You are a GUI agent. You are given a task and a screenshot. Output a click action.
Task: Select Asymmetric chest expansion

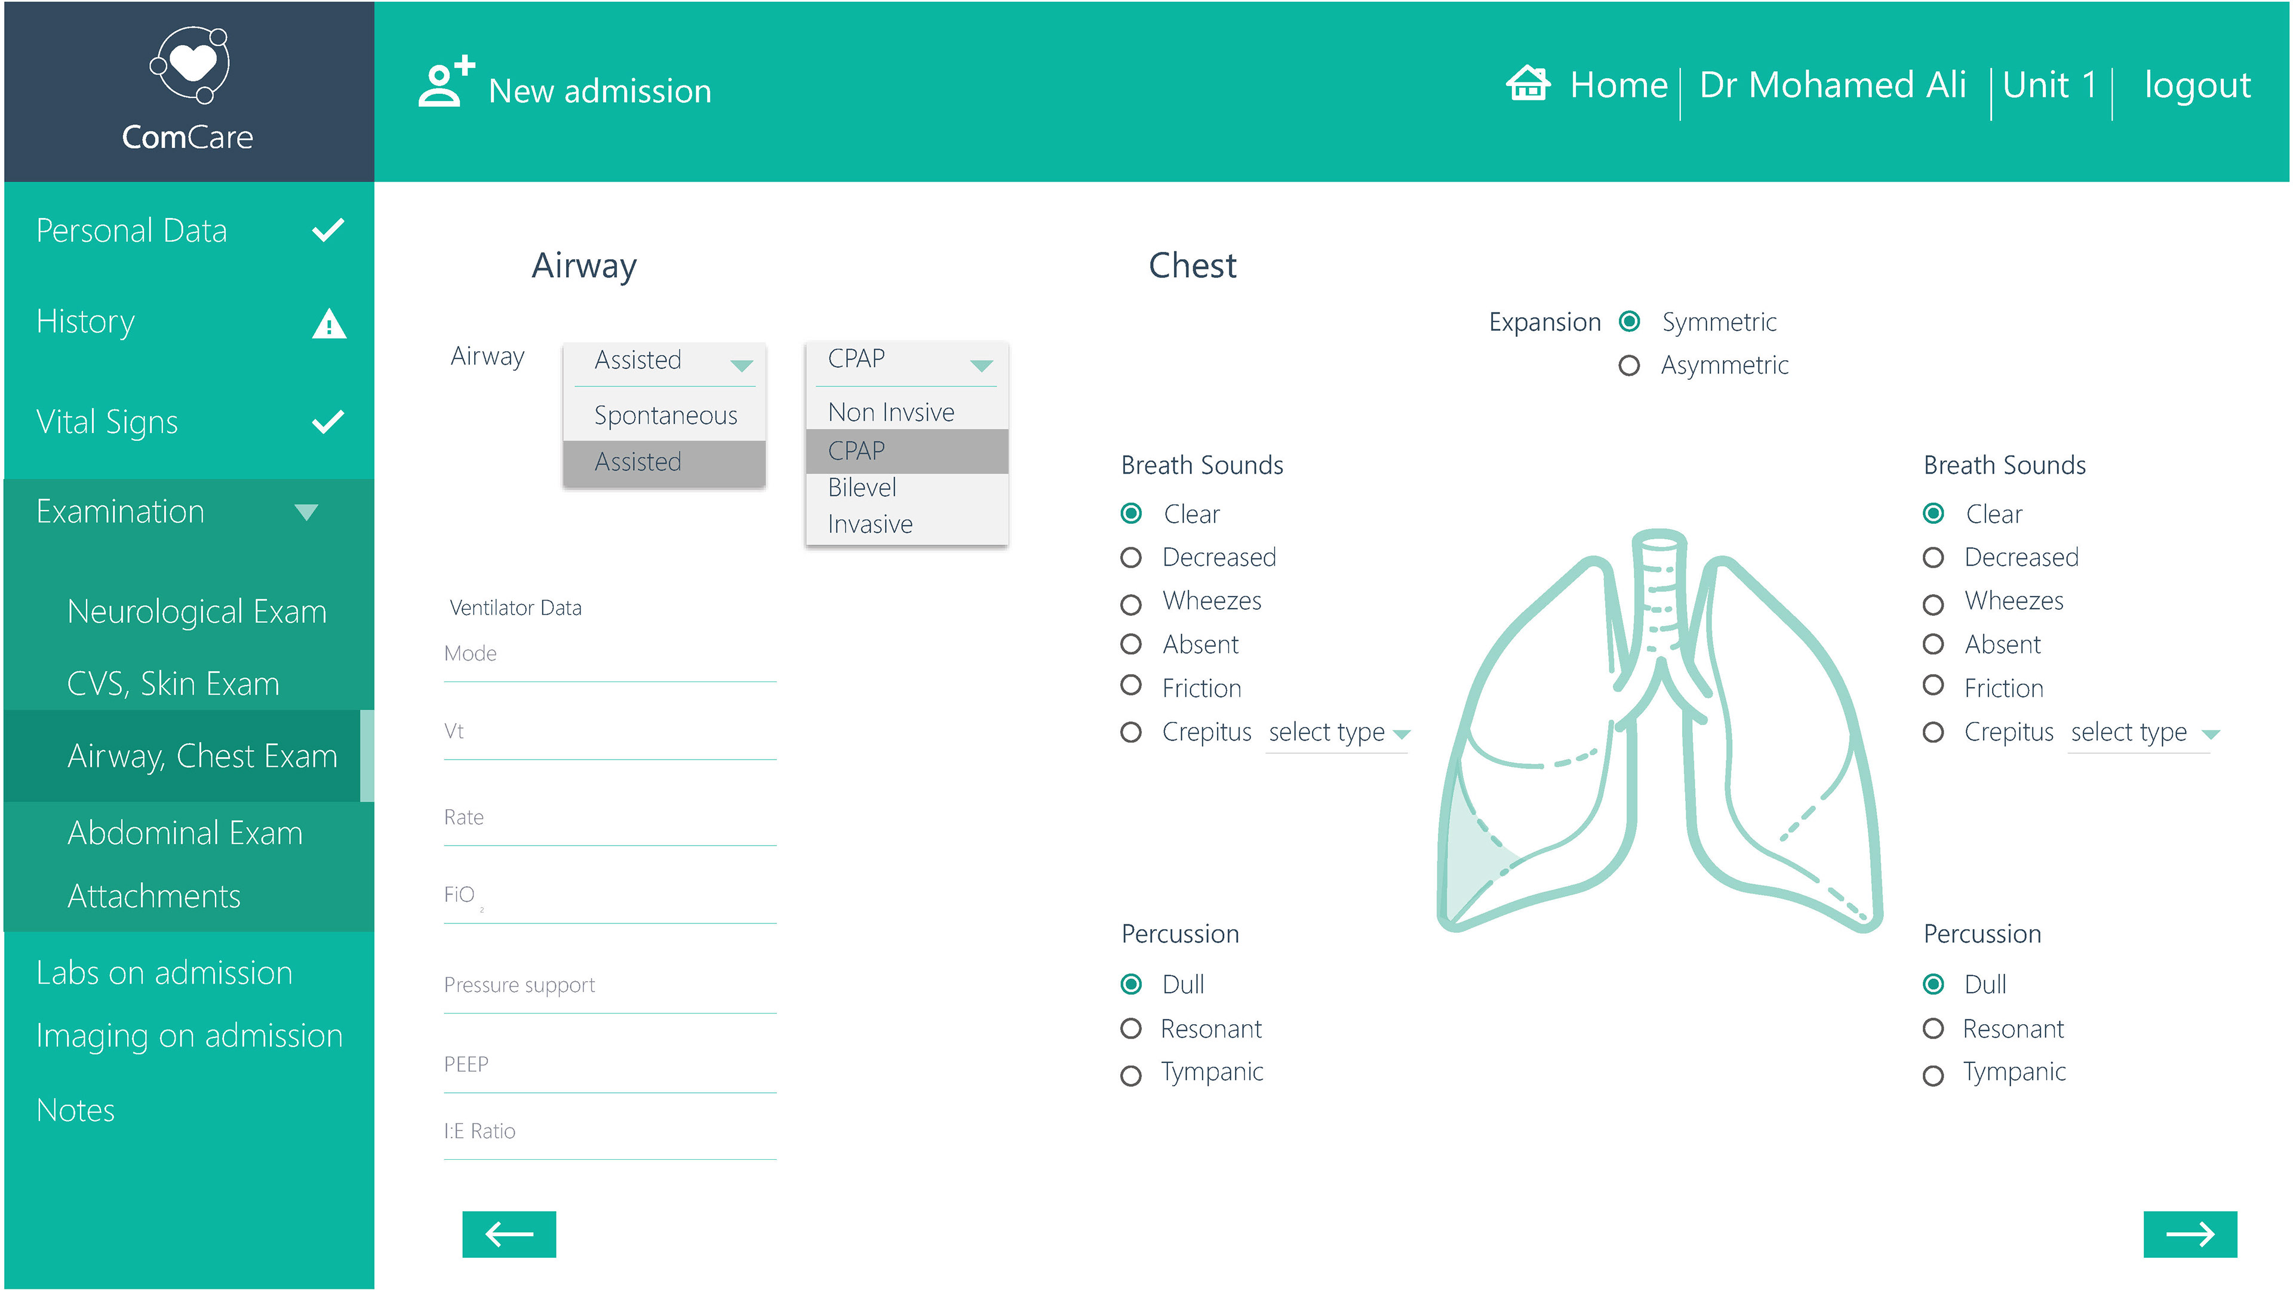point(1629,366)
